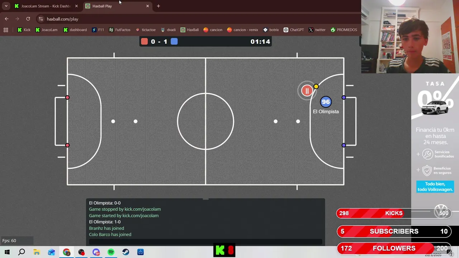The width and height of the screenshot is (459, 258).
Task: Open File Explorer from taskbar
Action: coord(37,252)
